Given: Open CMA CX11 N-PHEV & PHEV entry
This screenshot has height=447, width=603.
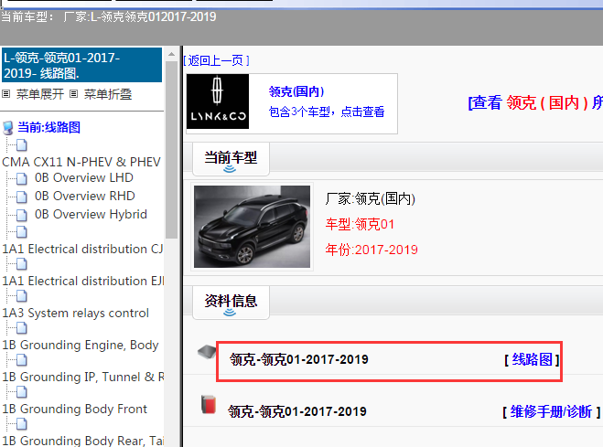Looking at the screenshot, I should 81,162.
